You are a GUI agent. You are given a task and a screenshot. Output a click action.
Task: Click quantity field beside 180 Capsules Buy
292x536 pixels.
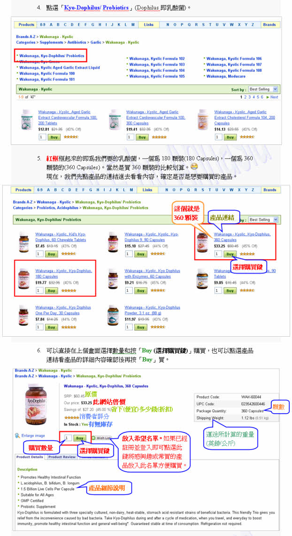click(x=40, y=291)
